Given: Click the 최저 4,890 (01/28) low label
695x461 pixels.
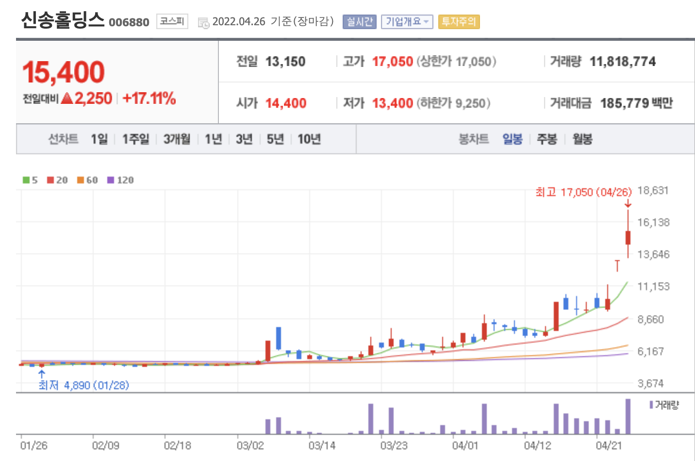Looking at the screenshot, I should pyautogui.click(x=83, y=385).
